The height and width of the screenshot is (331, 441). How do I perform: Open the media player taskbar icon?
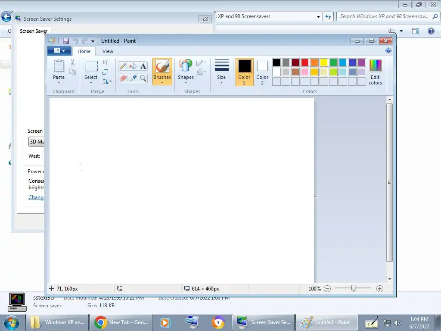[x=165, y=322]
